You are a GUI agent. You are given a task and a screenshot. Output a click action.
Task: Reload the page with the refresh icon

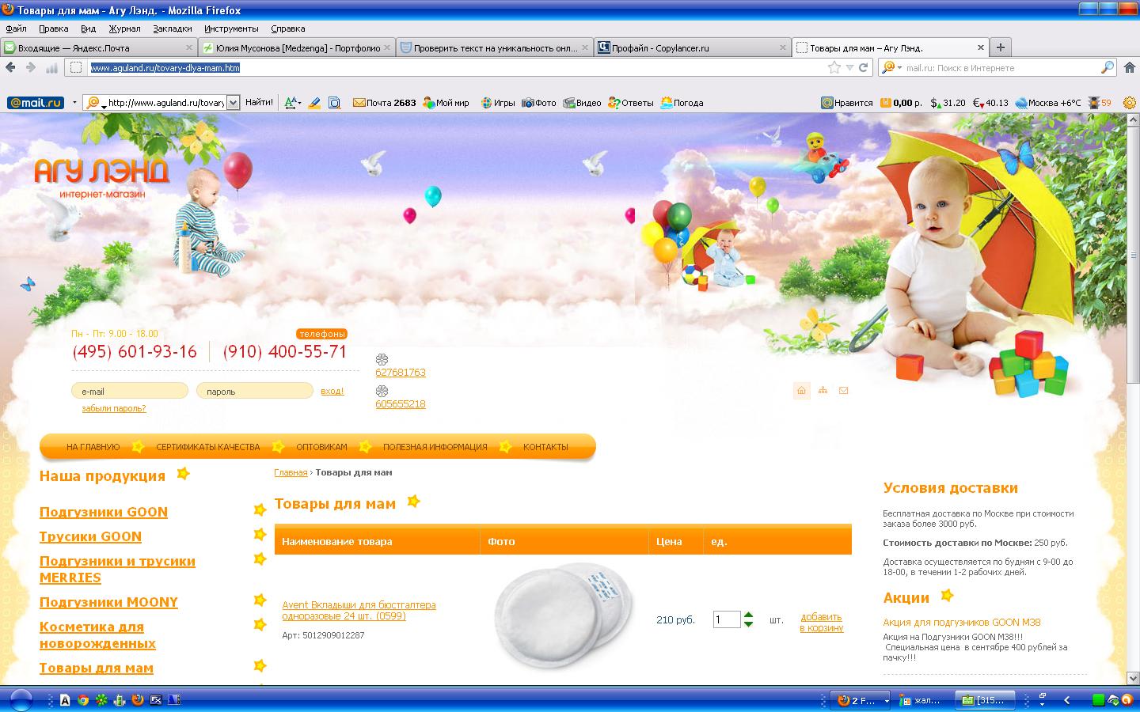[864, 68]
